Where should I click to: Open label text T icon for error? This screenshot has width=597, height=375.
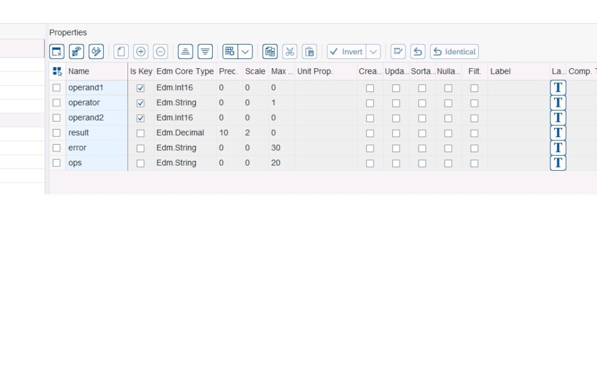[558, 148]
